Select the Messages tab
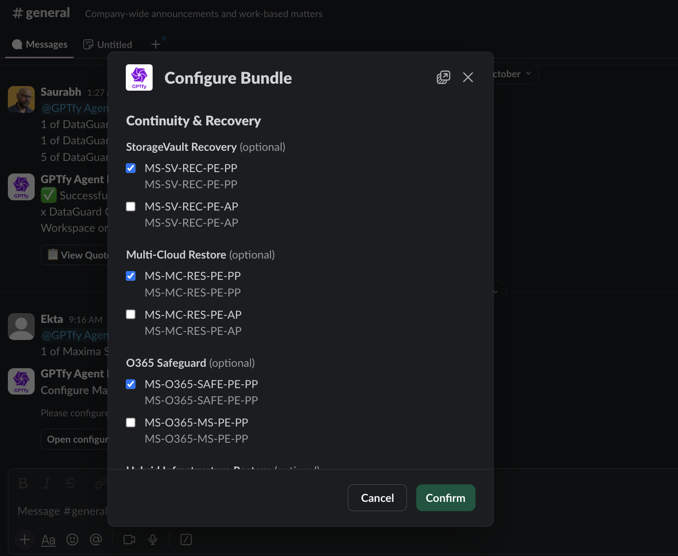 pos(39,44)
